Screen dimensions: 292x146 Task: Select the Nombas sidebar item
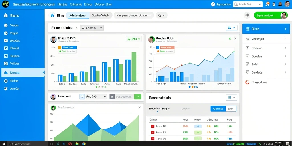(x=22, y=73)
